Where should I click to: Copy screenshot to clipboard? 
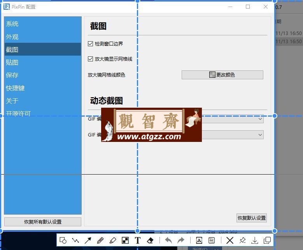(x=267, y=241)
